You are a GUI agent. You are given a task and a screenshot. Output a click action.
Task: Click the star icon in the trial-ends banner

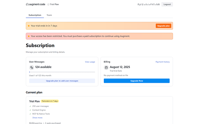(29, 26)
